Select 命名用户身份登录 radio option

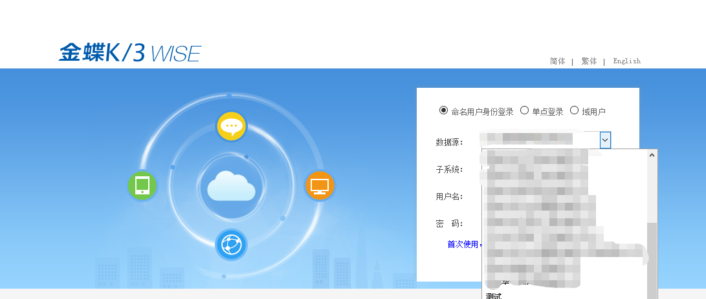coord(443,110)
